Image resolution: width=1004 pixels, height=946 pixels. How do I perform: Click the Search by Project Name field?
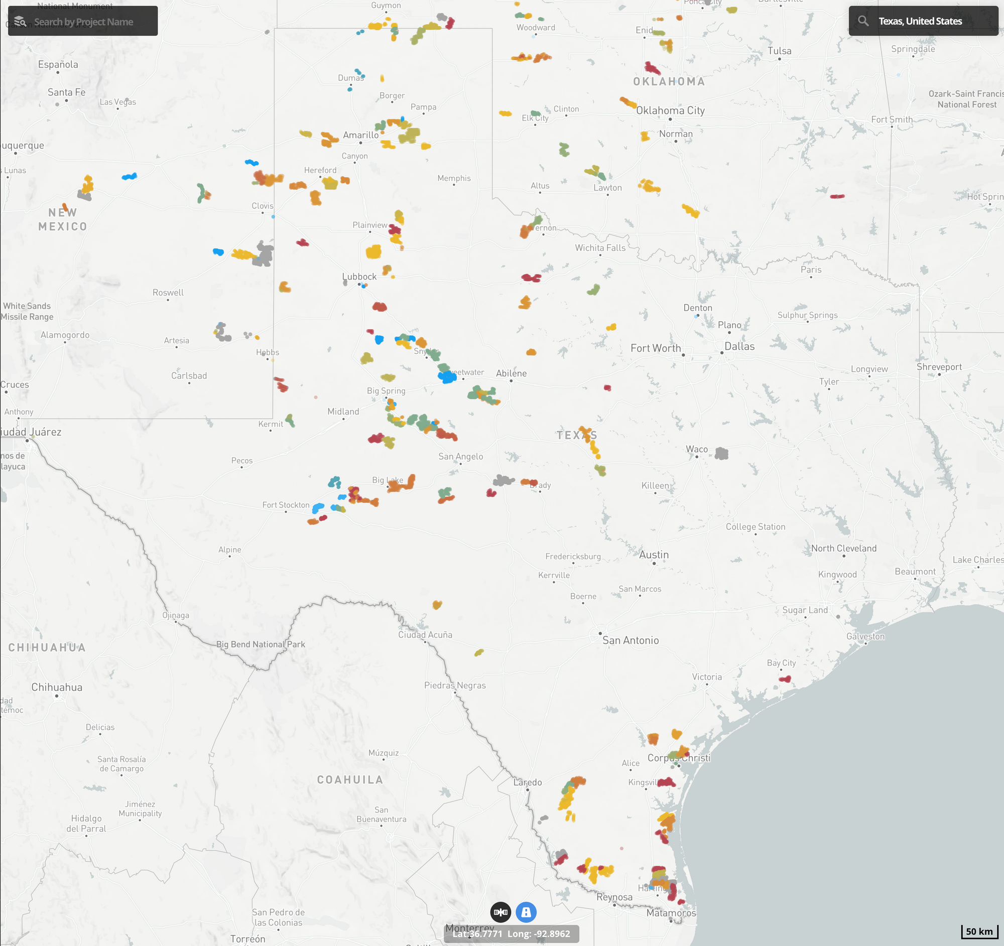pos(84,22)
